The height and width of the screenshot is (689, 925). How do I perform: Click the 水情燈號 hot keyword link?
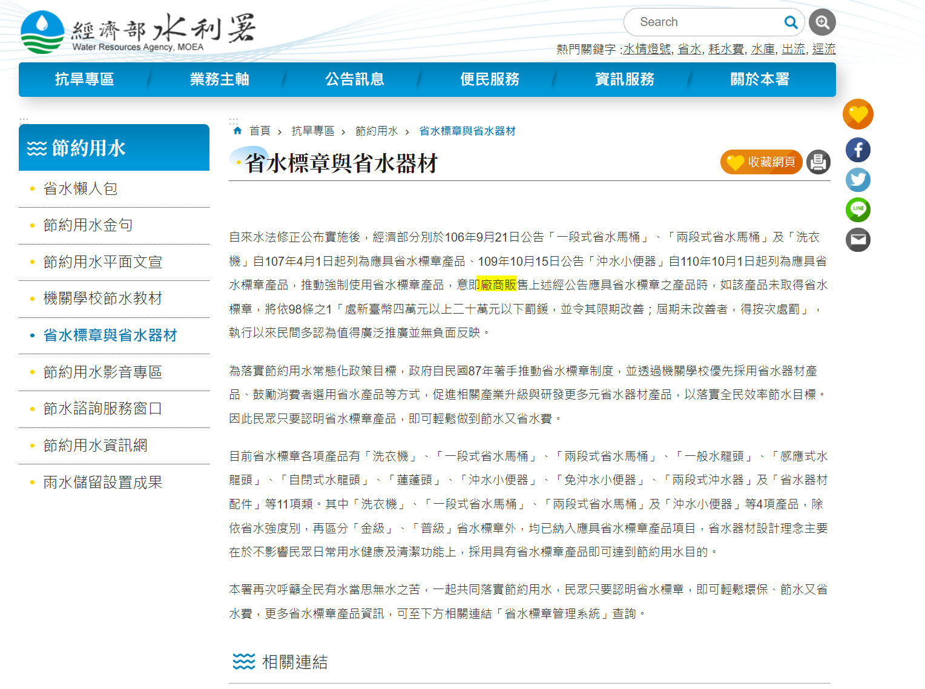pos(647,49)
